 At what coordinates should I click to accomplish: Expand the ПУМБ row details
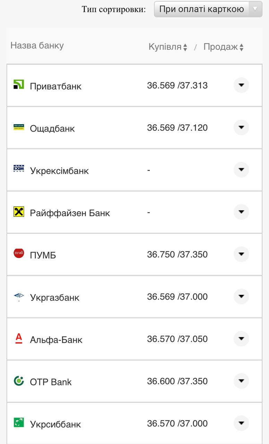coord(241,254)
